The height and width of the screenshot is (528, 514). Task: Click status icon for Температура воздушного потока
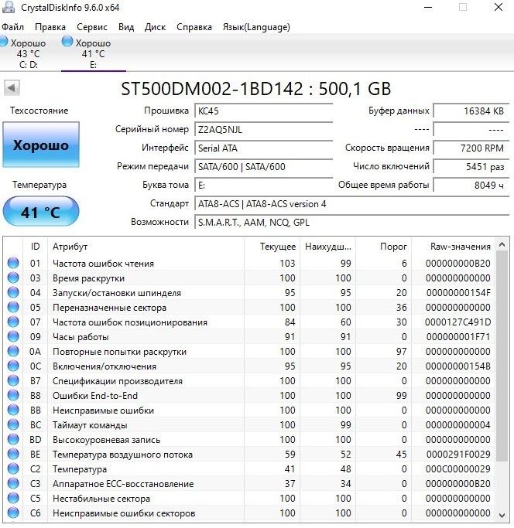click(x=13, y=455)
